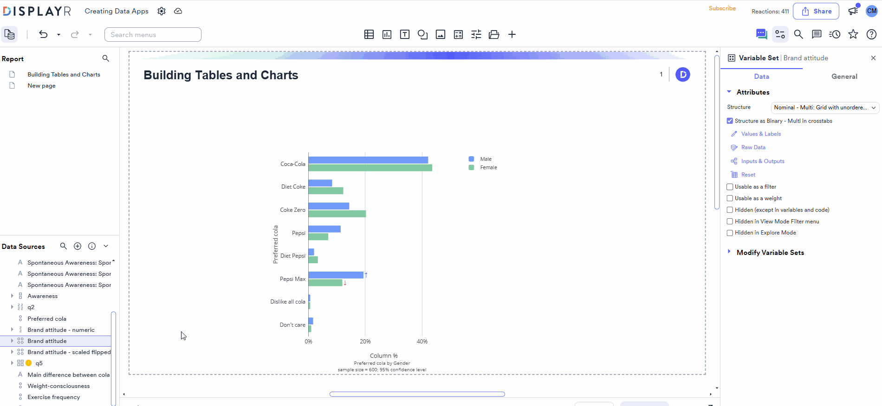Open Inputs & Outputs link
The image size is (882, 406).
tap(763, 161)
